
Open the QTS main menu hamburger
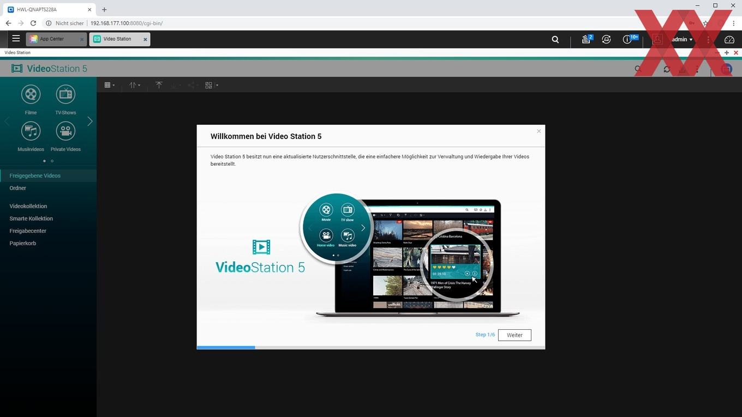click(16, 39)
